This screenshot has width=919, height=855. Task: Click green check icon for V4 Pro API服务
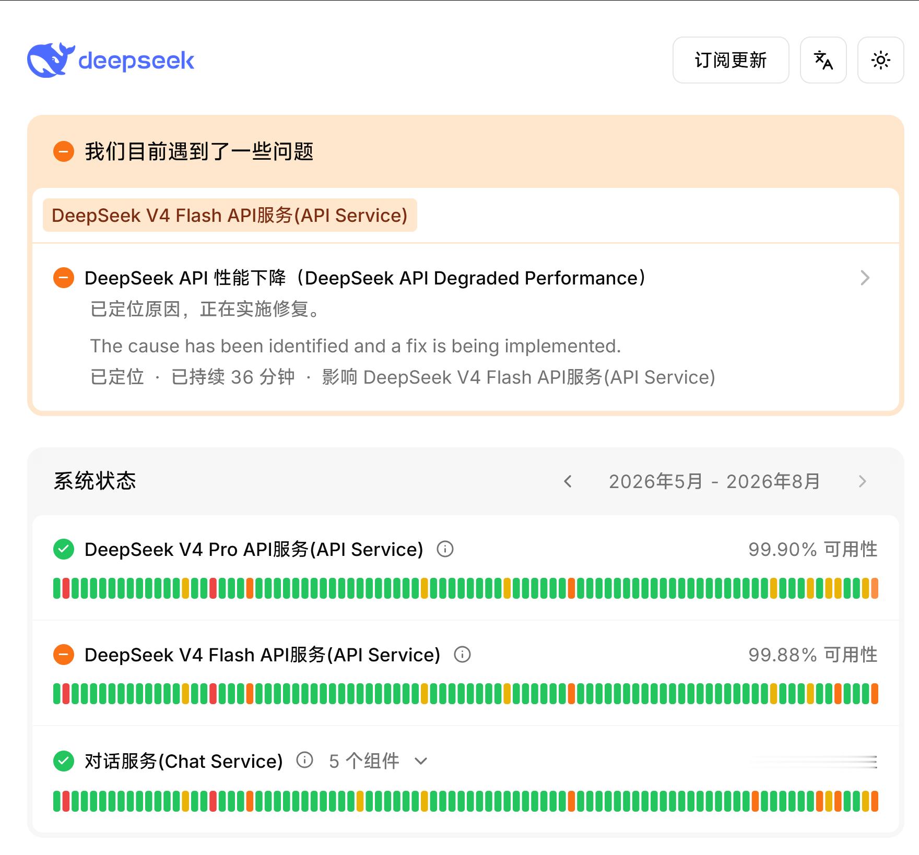[x=64, y=549]
